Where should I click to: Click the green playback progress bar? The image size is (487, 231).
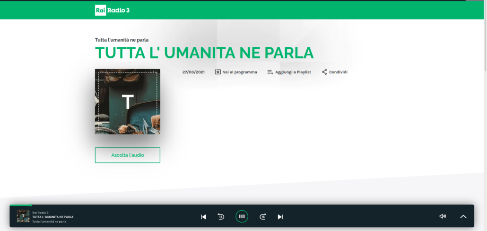[x=20, y=205]
